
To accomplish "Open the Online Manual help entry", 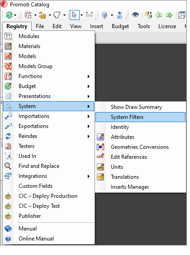I will pos(49,239).
